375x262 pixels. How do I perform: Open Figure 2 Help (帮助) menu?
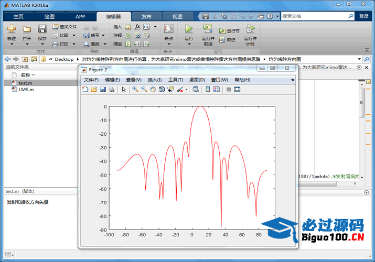click(242, 80)
